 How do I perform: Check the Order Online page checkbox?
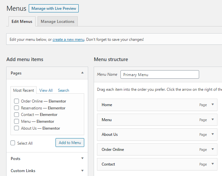16,101
